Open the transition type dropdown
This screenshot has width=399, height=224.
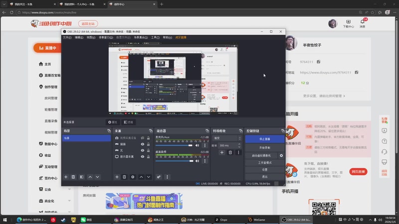pos(227,138)
